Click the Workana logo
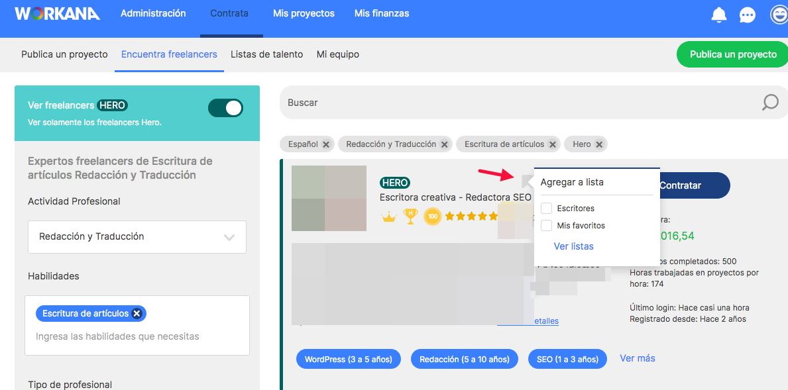This screenshot has height=390, width=788. pyautogui.click(x=57, y=13)
